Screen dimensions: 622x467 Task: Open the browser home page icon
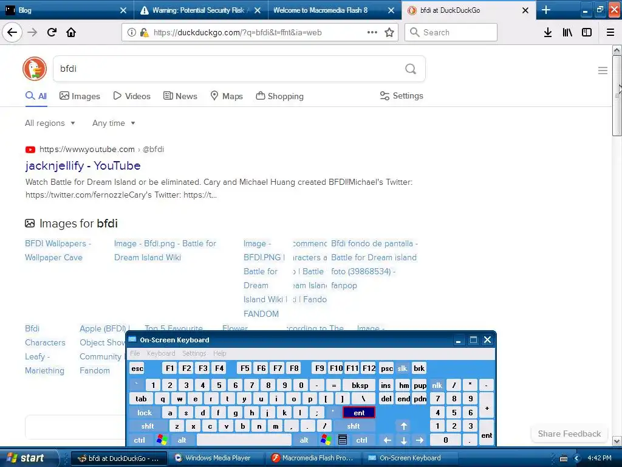[x=71, y=32]
